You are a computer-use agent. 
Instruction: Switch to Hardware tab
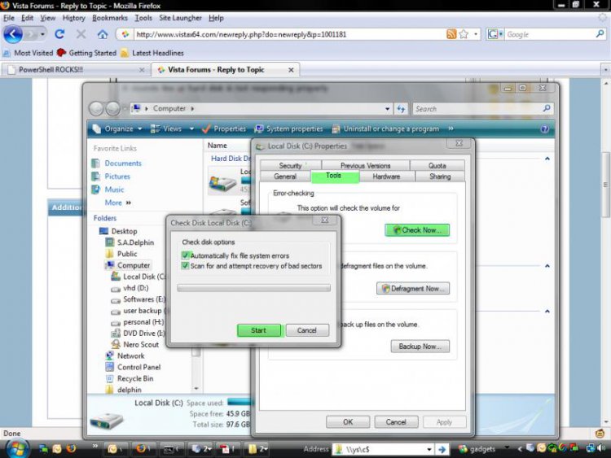[x=386, y=177]
